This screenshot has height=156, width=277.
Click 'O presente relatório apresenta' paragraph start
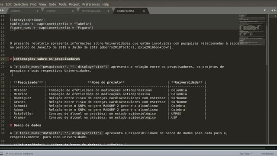click(x=40, y=43)
